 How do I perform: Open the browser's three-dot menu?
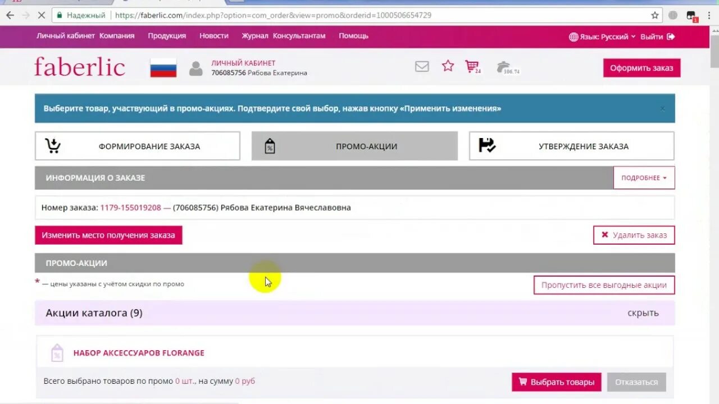[710, 15]
